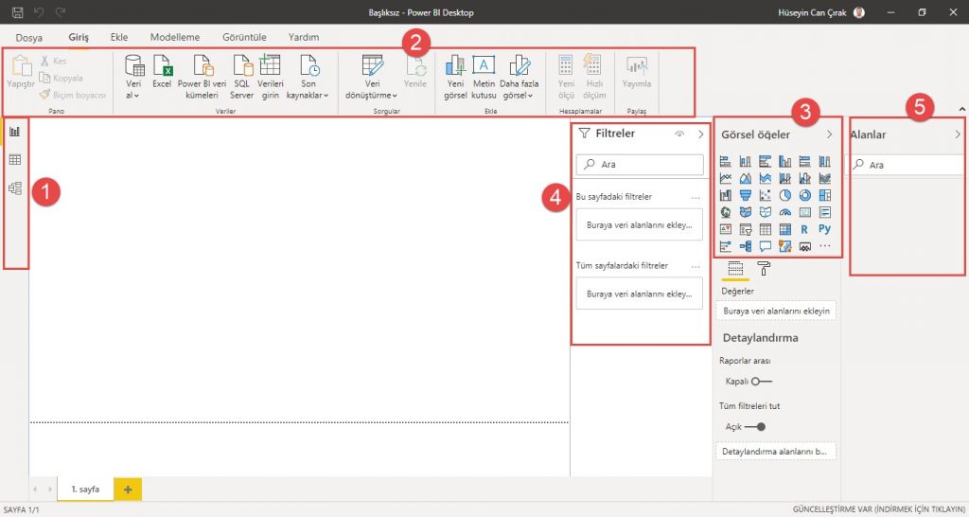Viewport: 969px width, 517px height.
Task: Select the clustered column chart visual
Action: [784, 161]
